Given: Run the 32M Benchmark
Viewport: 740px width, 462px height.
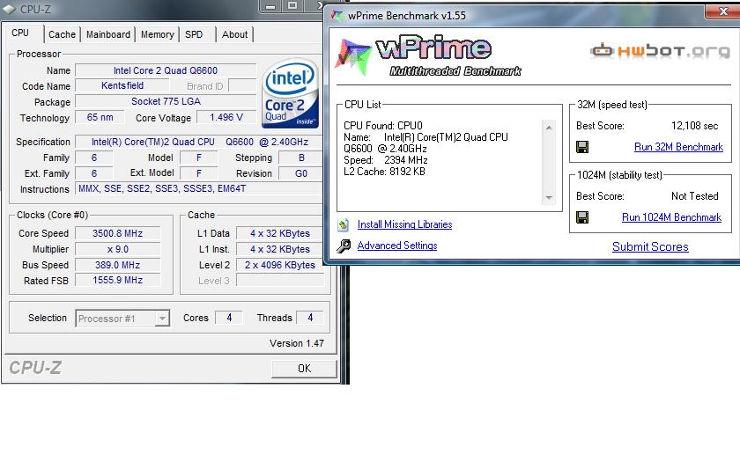Looking at the screenshot, I should pyautogui.click(x=678, y=147).
